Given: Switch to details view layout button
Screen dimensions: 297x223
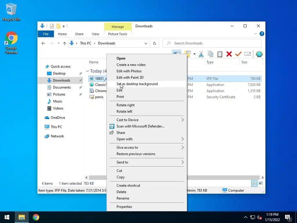Looking at the screenshot, I should click(x=254, y=183).
